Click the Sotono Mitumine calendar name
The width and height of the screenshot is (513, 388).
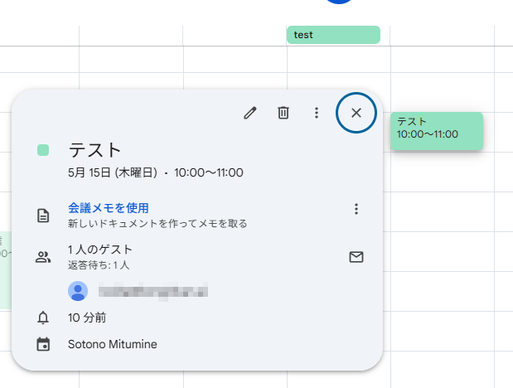tap(113, 344)
